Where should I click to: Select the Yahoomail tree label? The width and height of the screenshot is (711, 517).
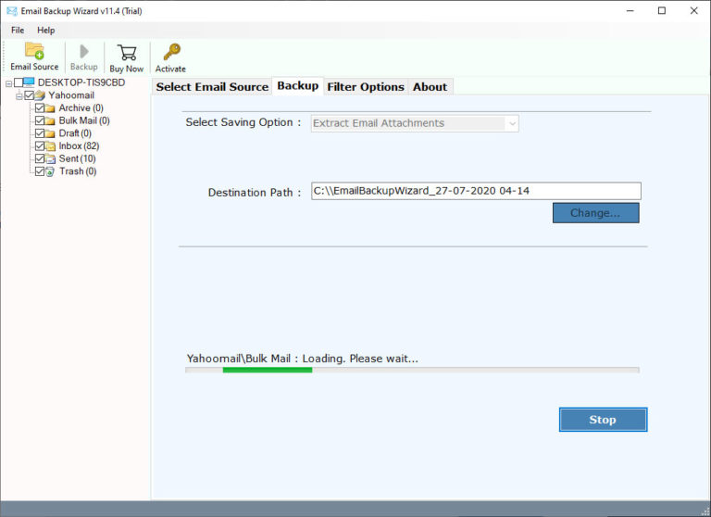(71, 95)
